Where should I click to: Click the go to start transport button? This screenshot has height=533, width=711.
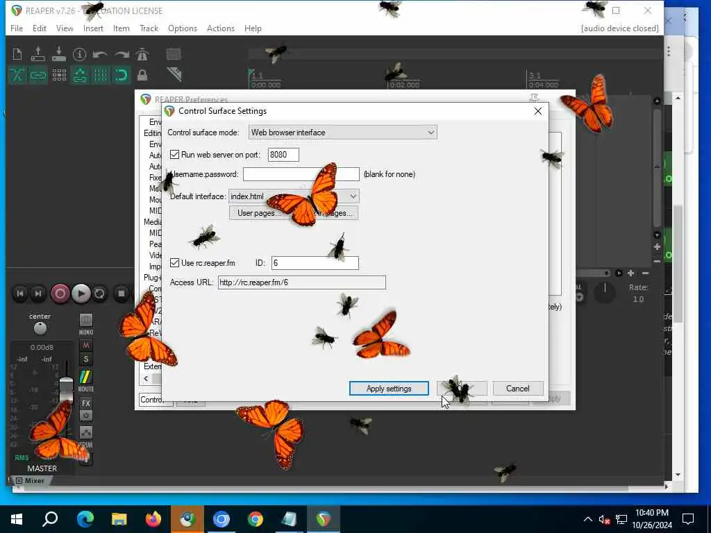(x=20, y=294)
